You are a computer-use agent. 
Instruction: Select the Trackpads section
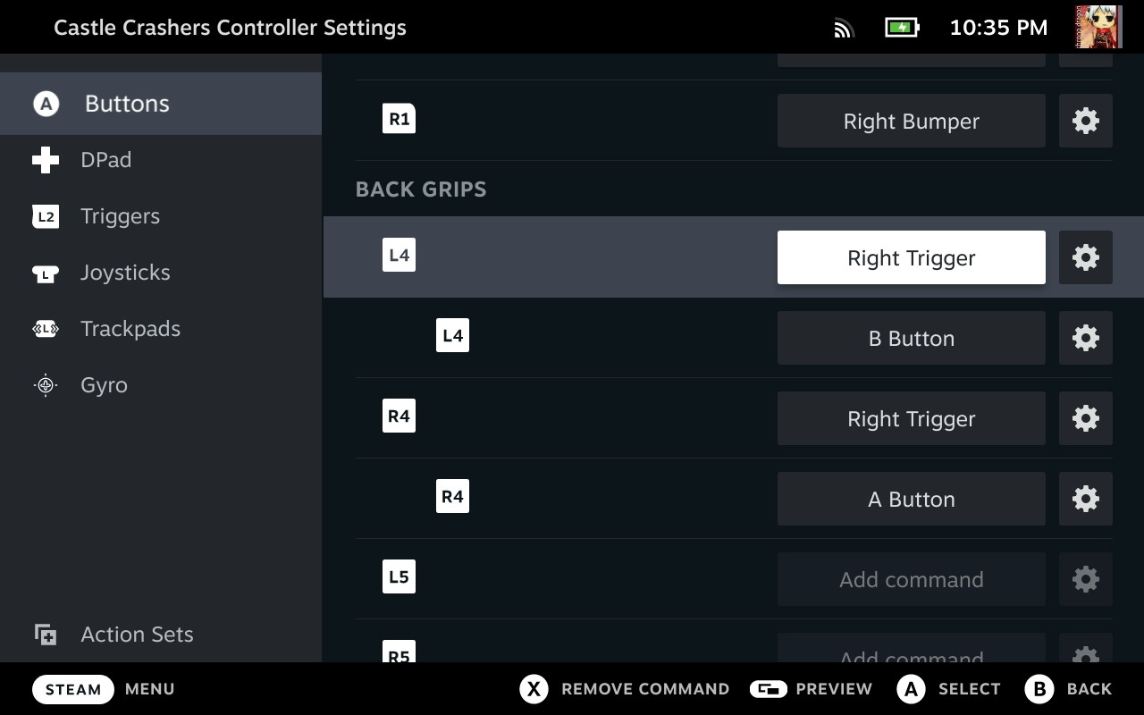(x=130, y=329)
